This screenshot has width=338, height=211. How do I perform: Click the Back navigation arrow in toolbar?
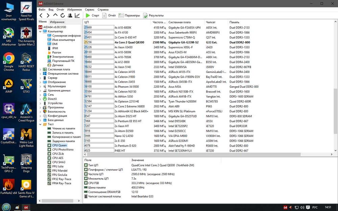click(41, 15)
